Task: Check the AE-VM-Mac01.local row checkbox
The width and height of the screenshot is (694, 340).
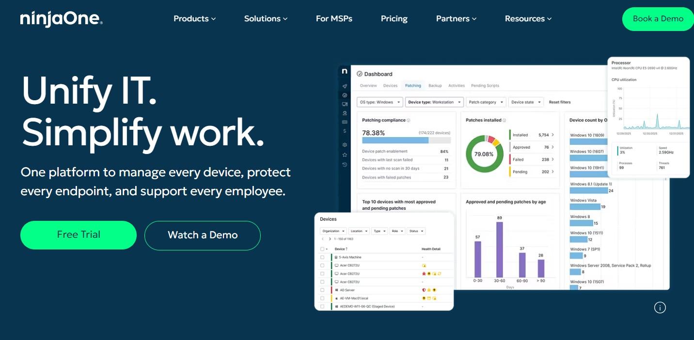Action: click(x=322, y=298)
